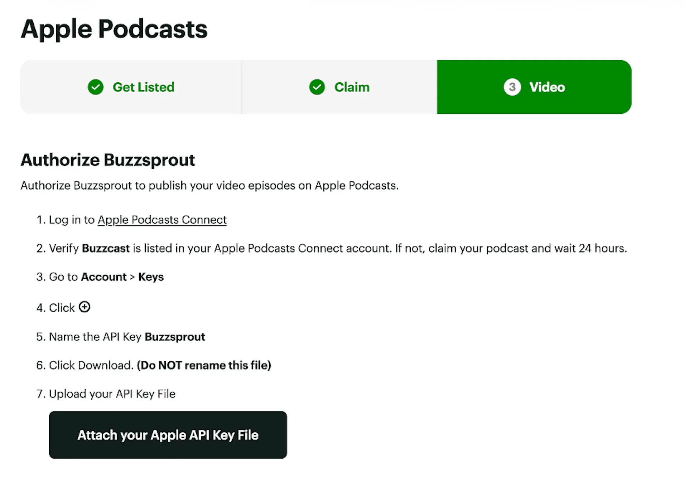This screenshot has width=684, height=488.
Task: Switch to the Claim step tab
Action: 339,87
